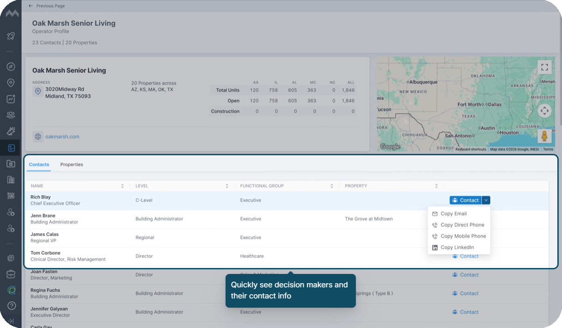
Task: Open the oakmarsh.com website link
Action: (x=62, y=137)
